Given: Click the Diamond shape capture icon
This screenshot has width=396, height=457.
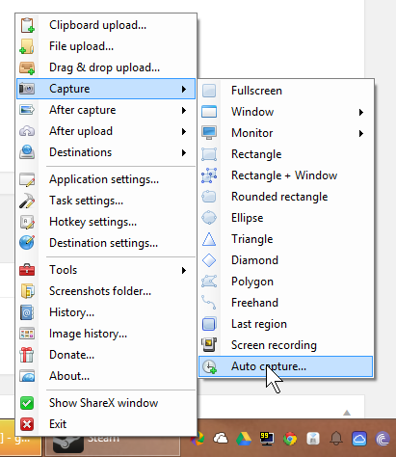Looking at the screenshot, I should click(x=209, y=260).
